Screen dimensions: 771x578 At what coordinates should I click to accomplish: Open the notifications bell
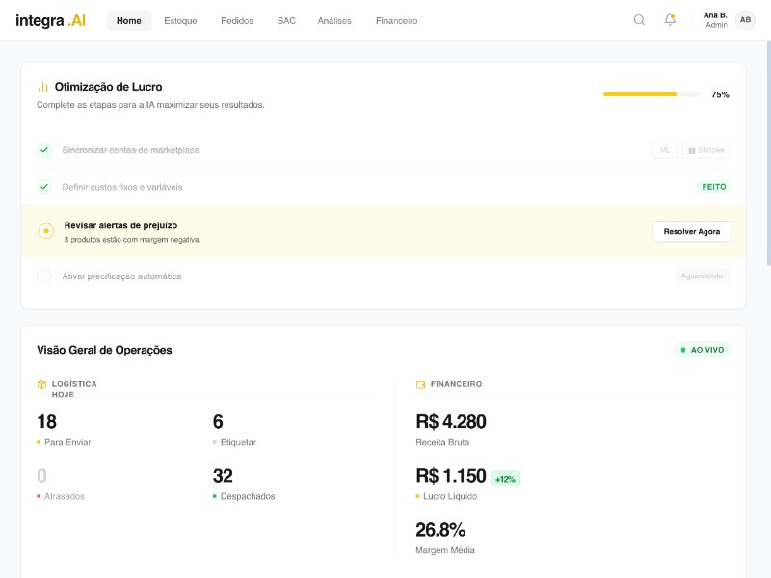[x=670, y=20]
